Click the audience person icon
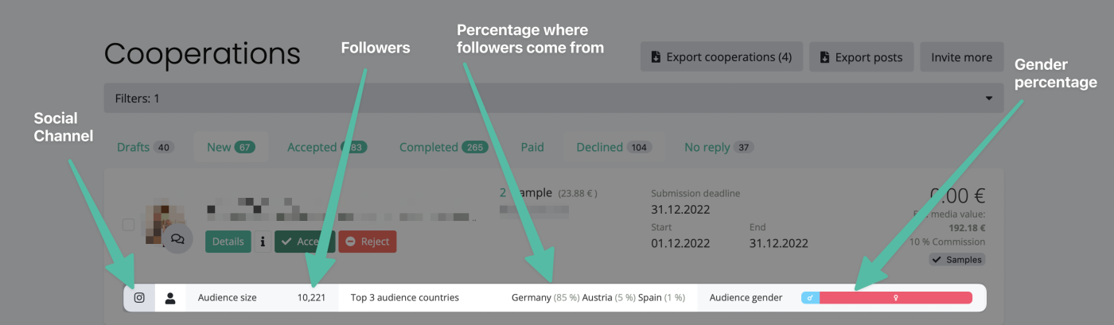This screenshot has height=325, width=1114. [x=170, y=298]
